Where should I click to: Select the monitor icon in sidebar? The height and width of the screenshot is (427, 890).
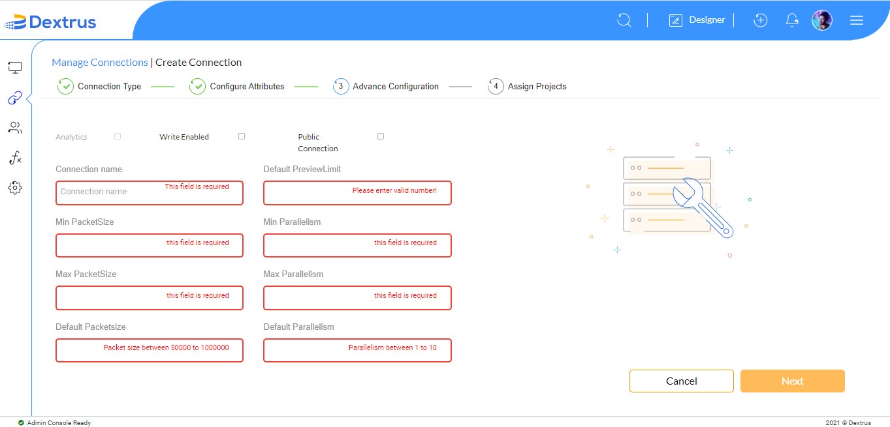[x=15, y=67]
